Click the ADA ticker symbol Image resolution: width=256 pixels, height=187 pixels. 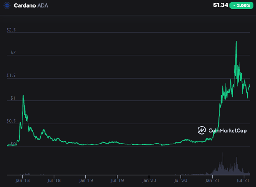(x=43, y=5)
